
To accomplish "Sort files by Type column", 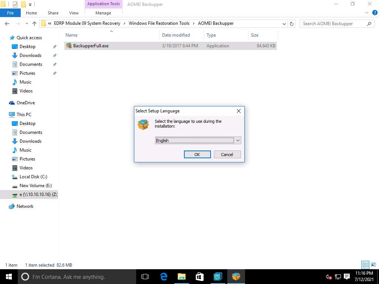I will pos(226,35).
